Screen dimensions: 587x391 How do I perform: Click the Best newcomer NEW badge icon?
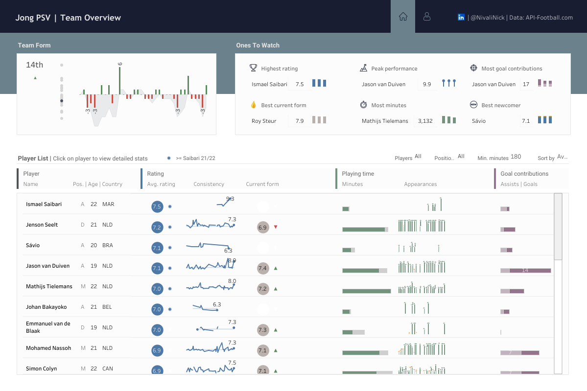(x=473, y=105)
